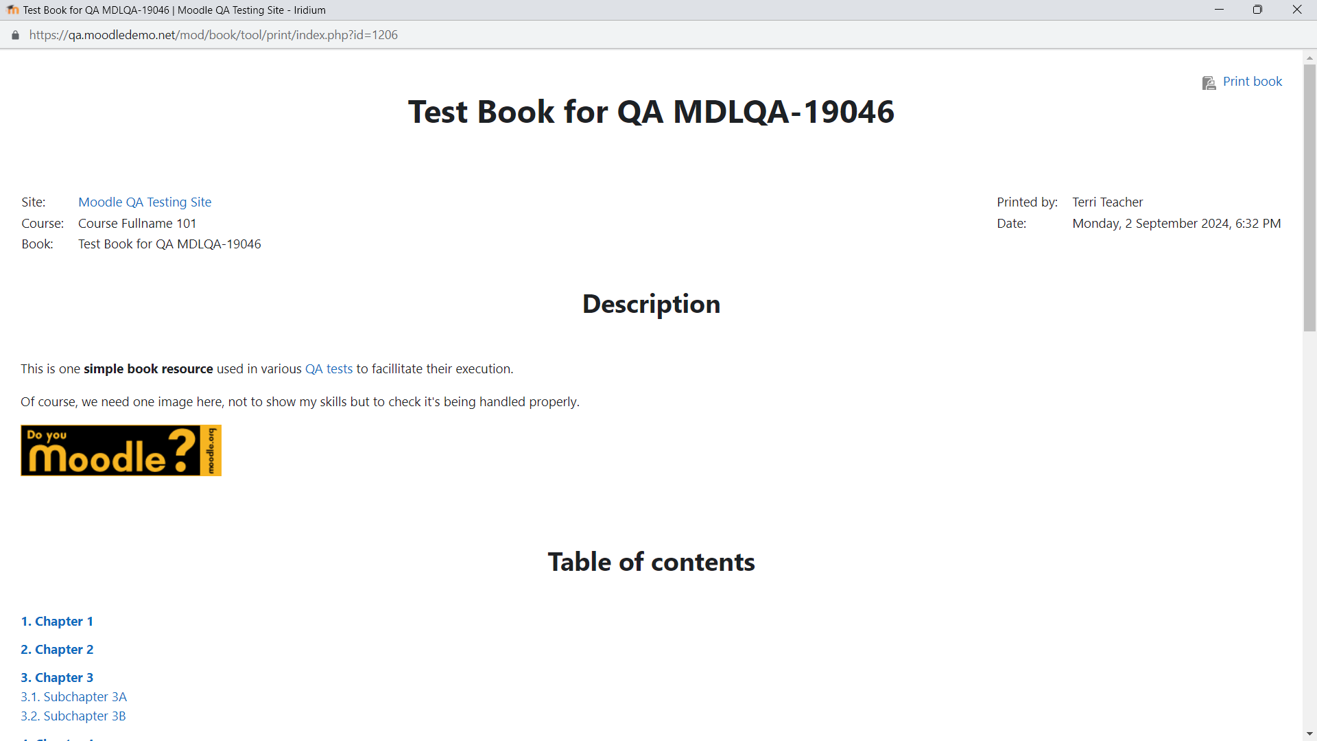
Task: Click the Do you Moodle image
Action: tap(121, 450)
